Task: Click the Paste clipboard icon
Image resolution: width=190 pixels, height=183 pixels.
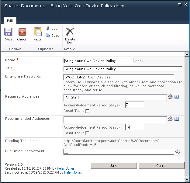Action: point(37,32)
